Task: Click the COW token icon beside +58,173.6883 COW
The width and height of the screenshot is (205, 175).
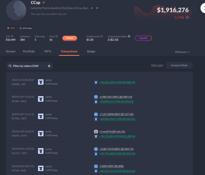Action: (x=96, y=154)
